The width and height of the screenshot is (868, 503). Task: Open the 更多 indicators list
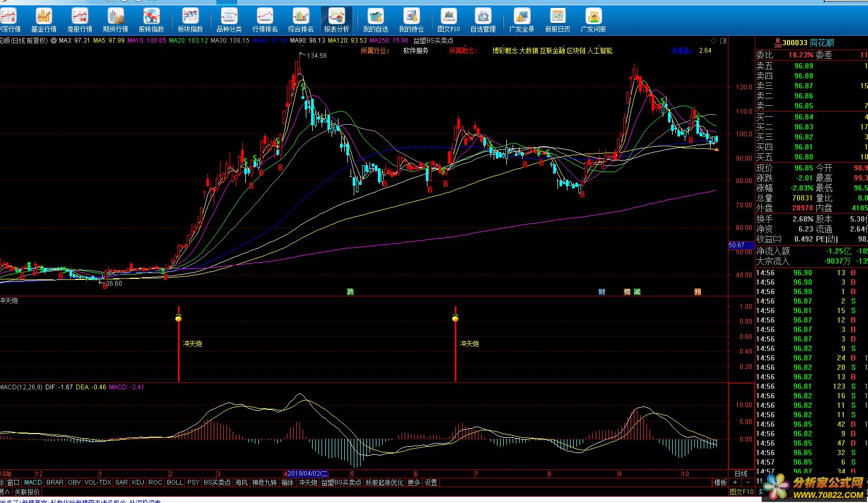pyautogui.click(x=414, y=482)
